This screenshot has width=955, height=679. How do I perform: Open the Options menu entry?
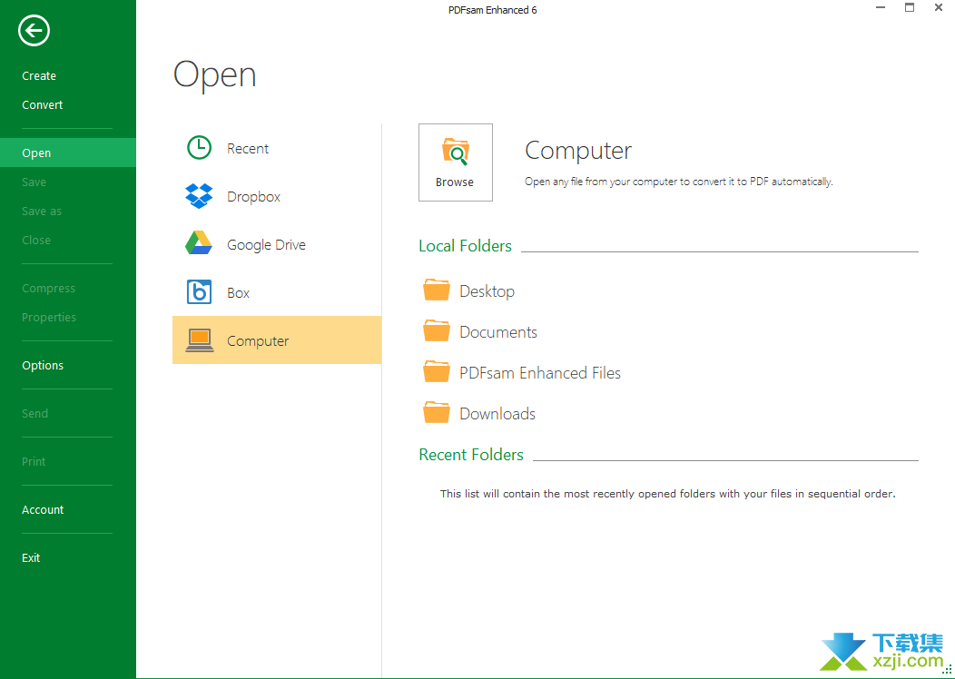pos(43,366)
